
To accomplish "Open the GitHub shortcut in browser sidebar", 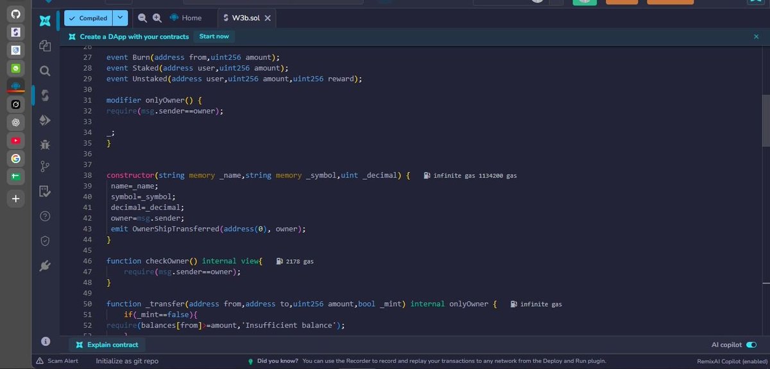I will 16,13.
